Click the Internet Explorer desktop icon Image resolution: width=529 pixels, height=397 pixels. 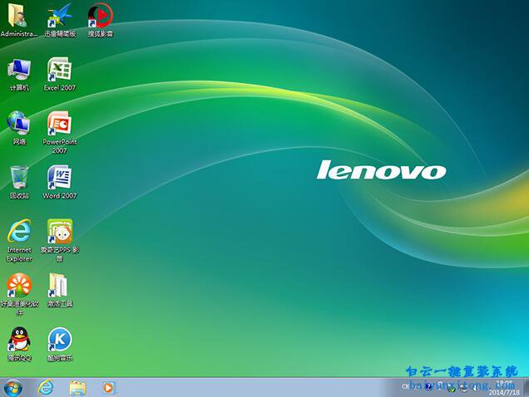[18, 232]
